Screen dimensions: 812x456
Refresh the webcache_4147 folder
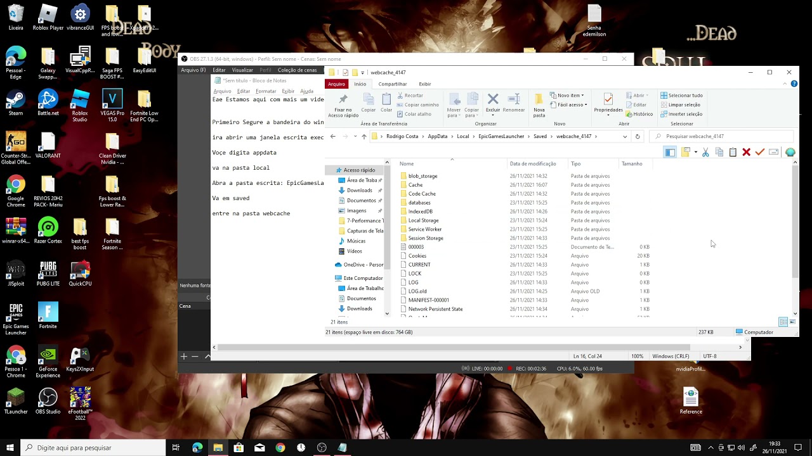pos(638,136)
